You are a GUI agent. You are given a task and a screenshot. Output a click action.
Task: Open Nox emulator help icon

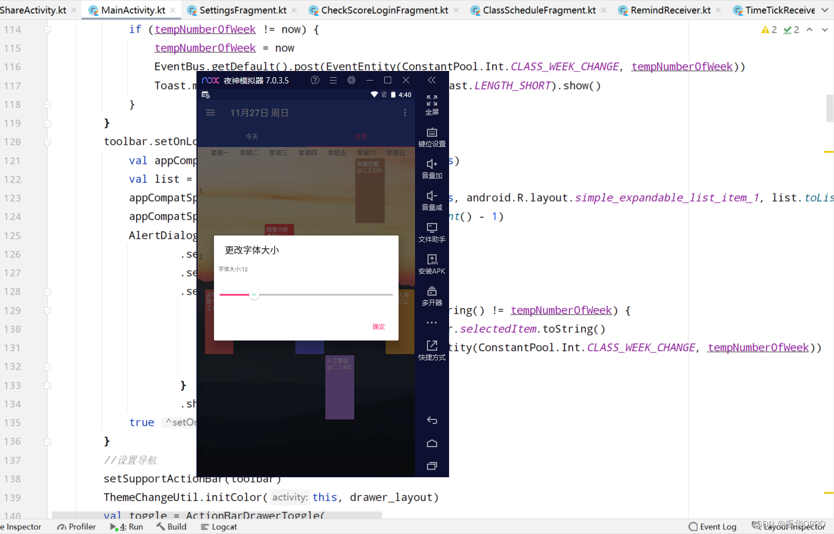tap(315, 80)
